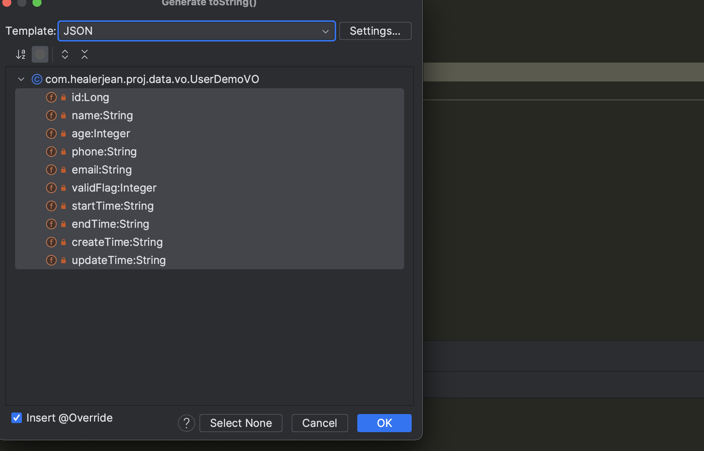Cancel the Generate toString dialog
Image resolution: width=704 pixels, height=451 pixels.
pyautogui.click(x=320, y=423)
